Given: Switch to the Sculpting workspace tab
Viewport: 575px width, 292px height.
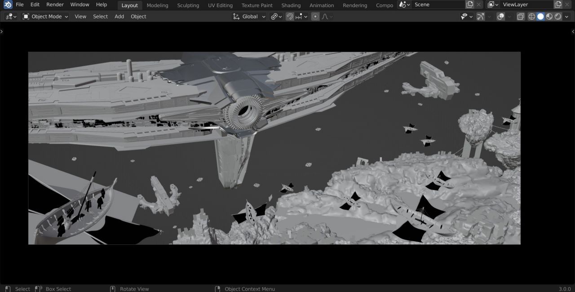Looking at the screenshot, I should pos(188,5).
